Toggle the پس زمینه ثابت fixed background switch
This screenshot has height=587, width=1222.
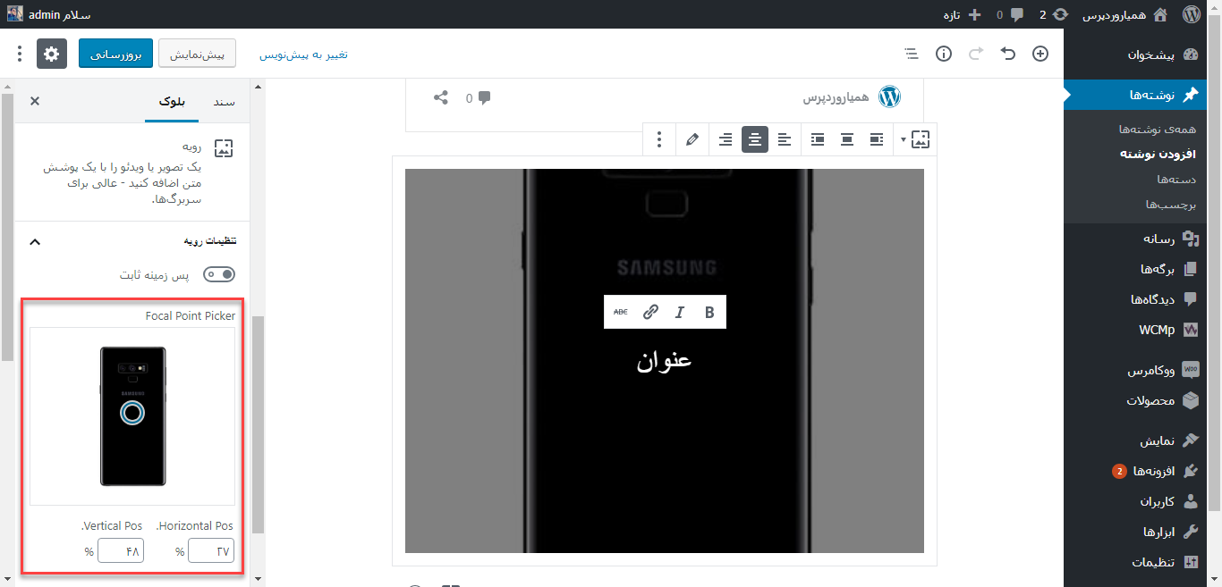[219, 275]
